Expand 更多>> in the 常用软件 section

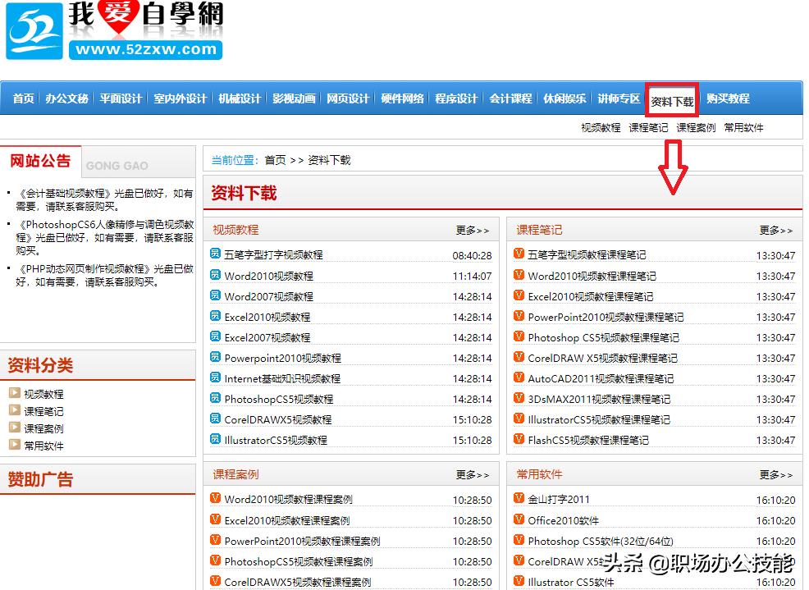coord(775,474)
